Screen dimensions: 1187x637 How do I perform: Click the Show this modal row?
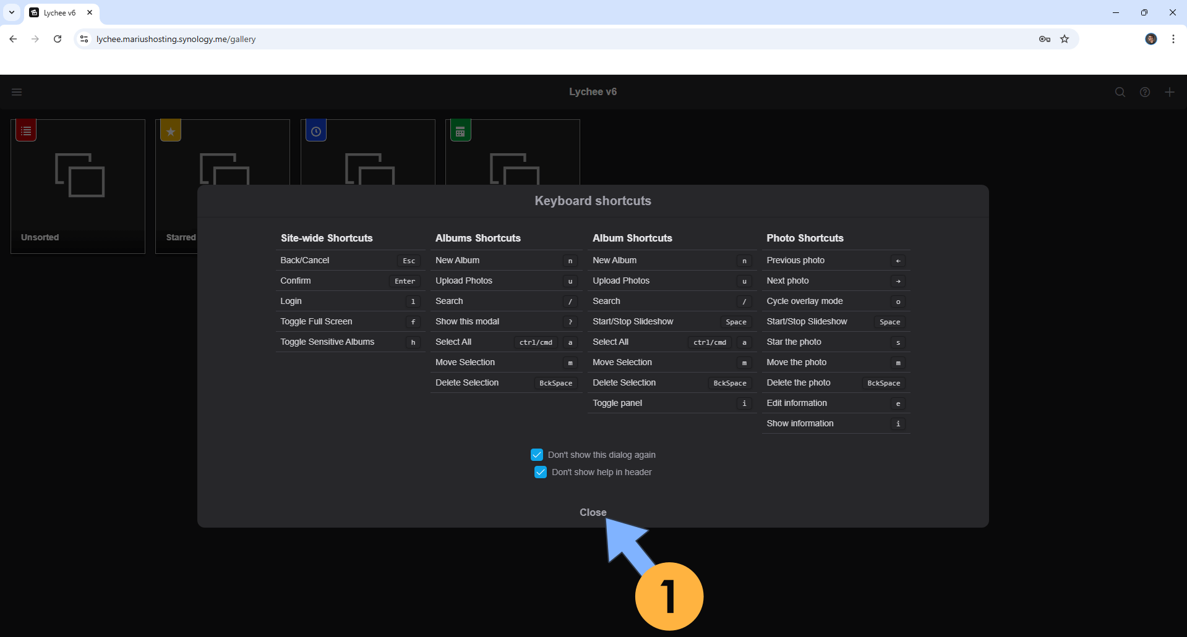click(x=506, y=321)
